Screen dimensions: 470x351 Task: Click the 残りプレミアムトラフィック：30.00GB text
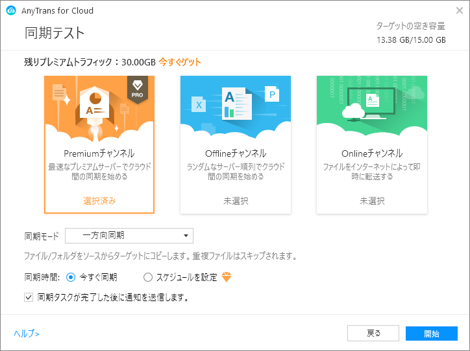click(90, 62)
